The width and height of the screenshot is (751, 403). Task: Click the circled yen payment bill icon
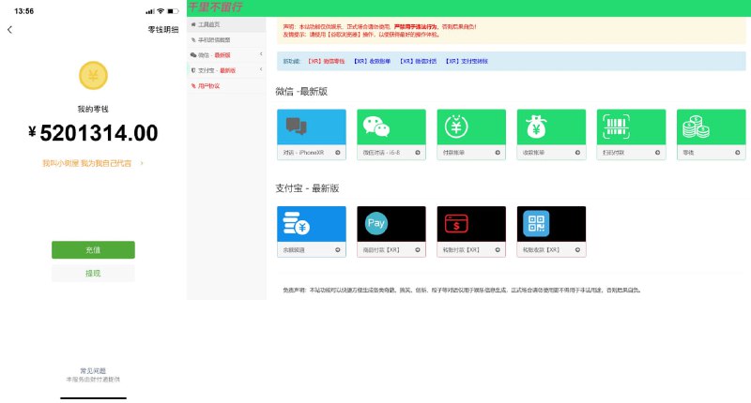(456, 127)
